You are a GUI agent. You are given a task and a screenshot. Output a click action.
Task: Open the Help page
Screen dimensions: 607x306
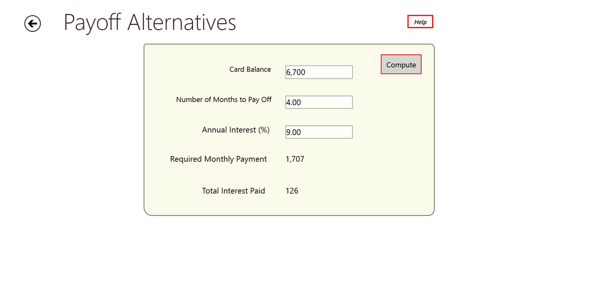(420, 22)
